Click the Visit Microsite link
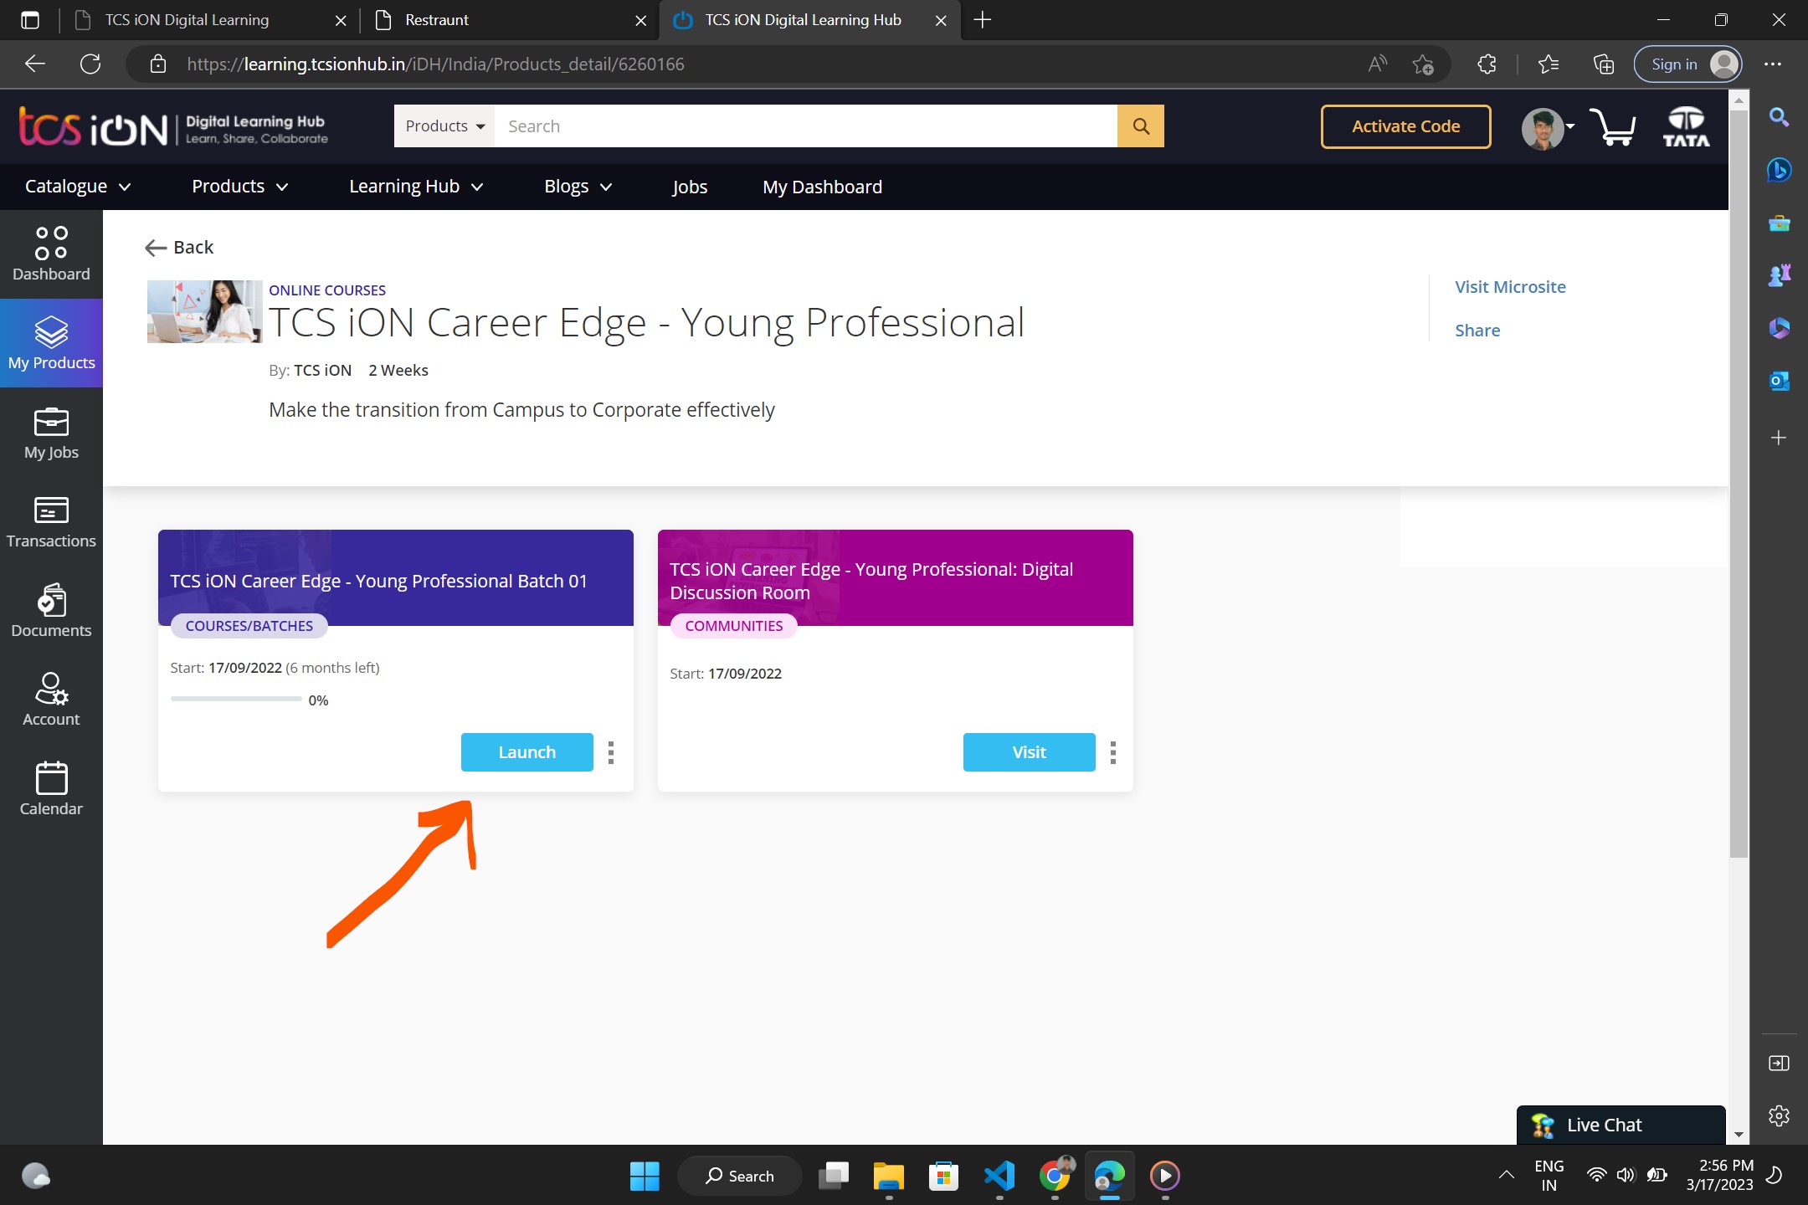Viewport: 1808px width, 1205px height. point(1510,287)
